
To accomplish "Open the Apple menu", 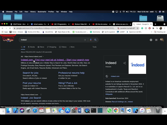I will (x=3, y=12).
